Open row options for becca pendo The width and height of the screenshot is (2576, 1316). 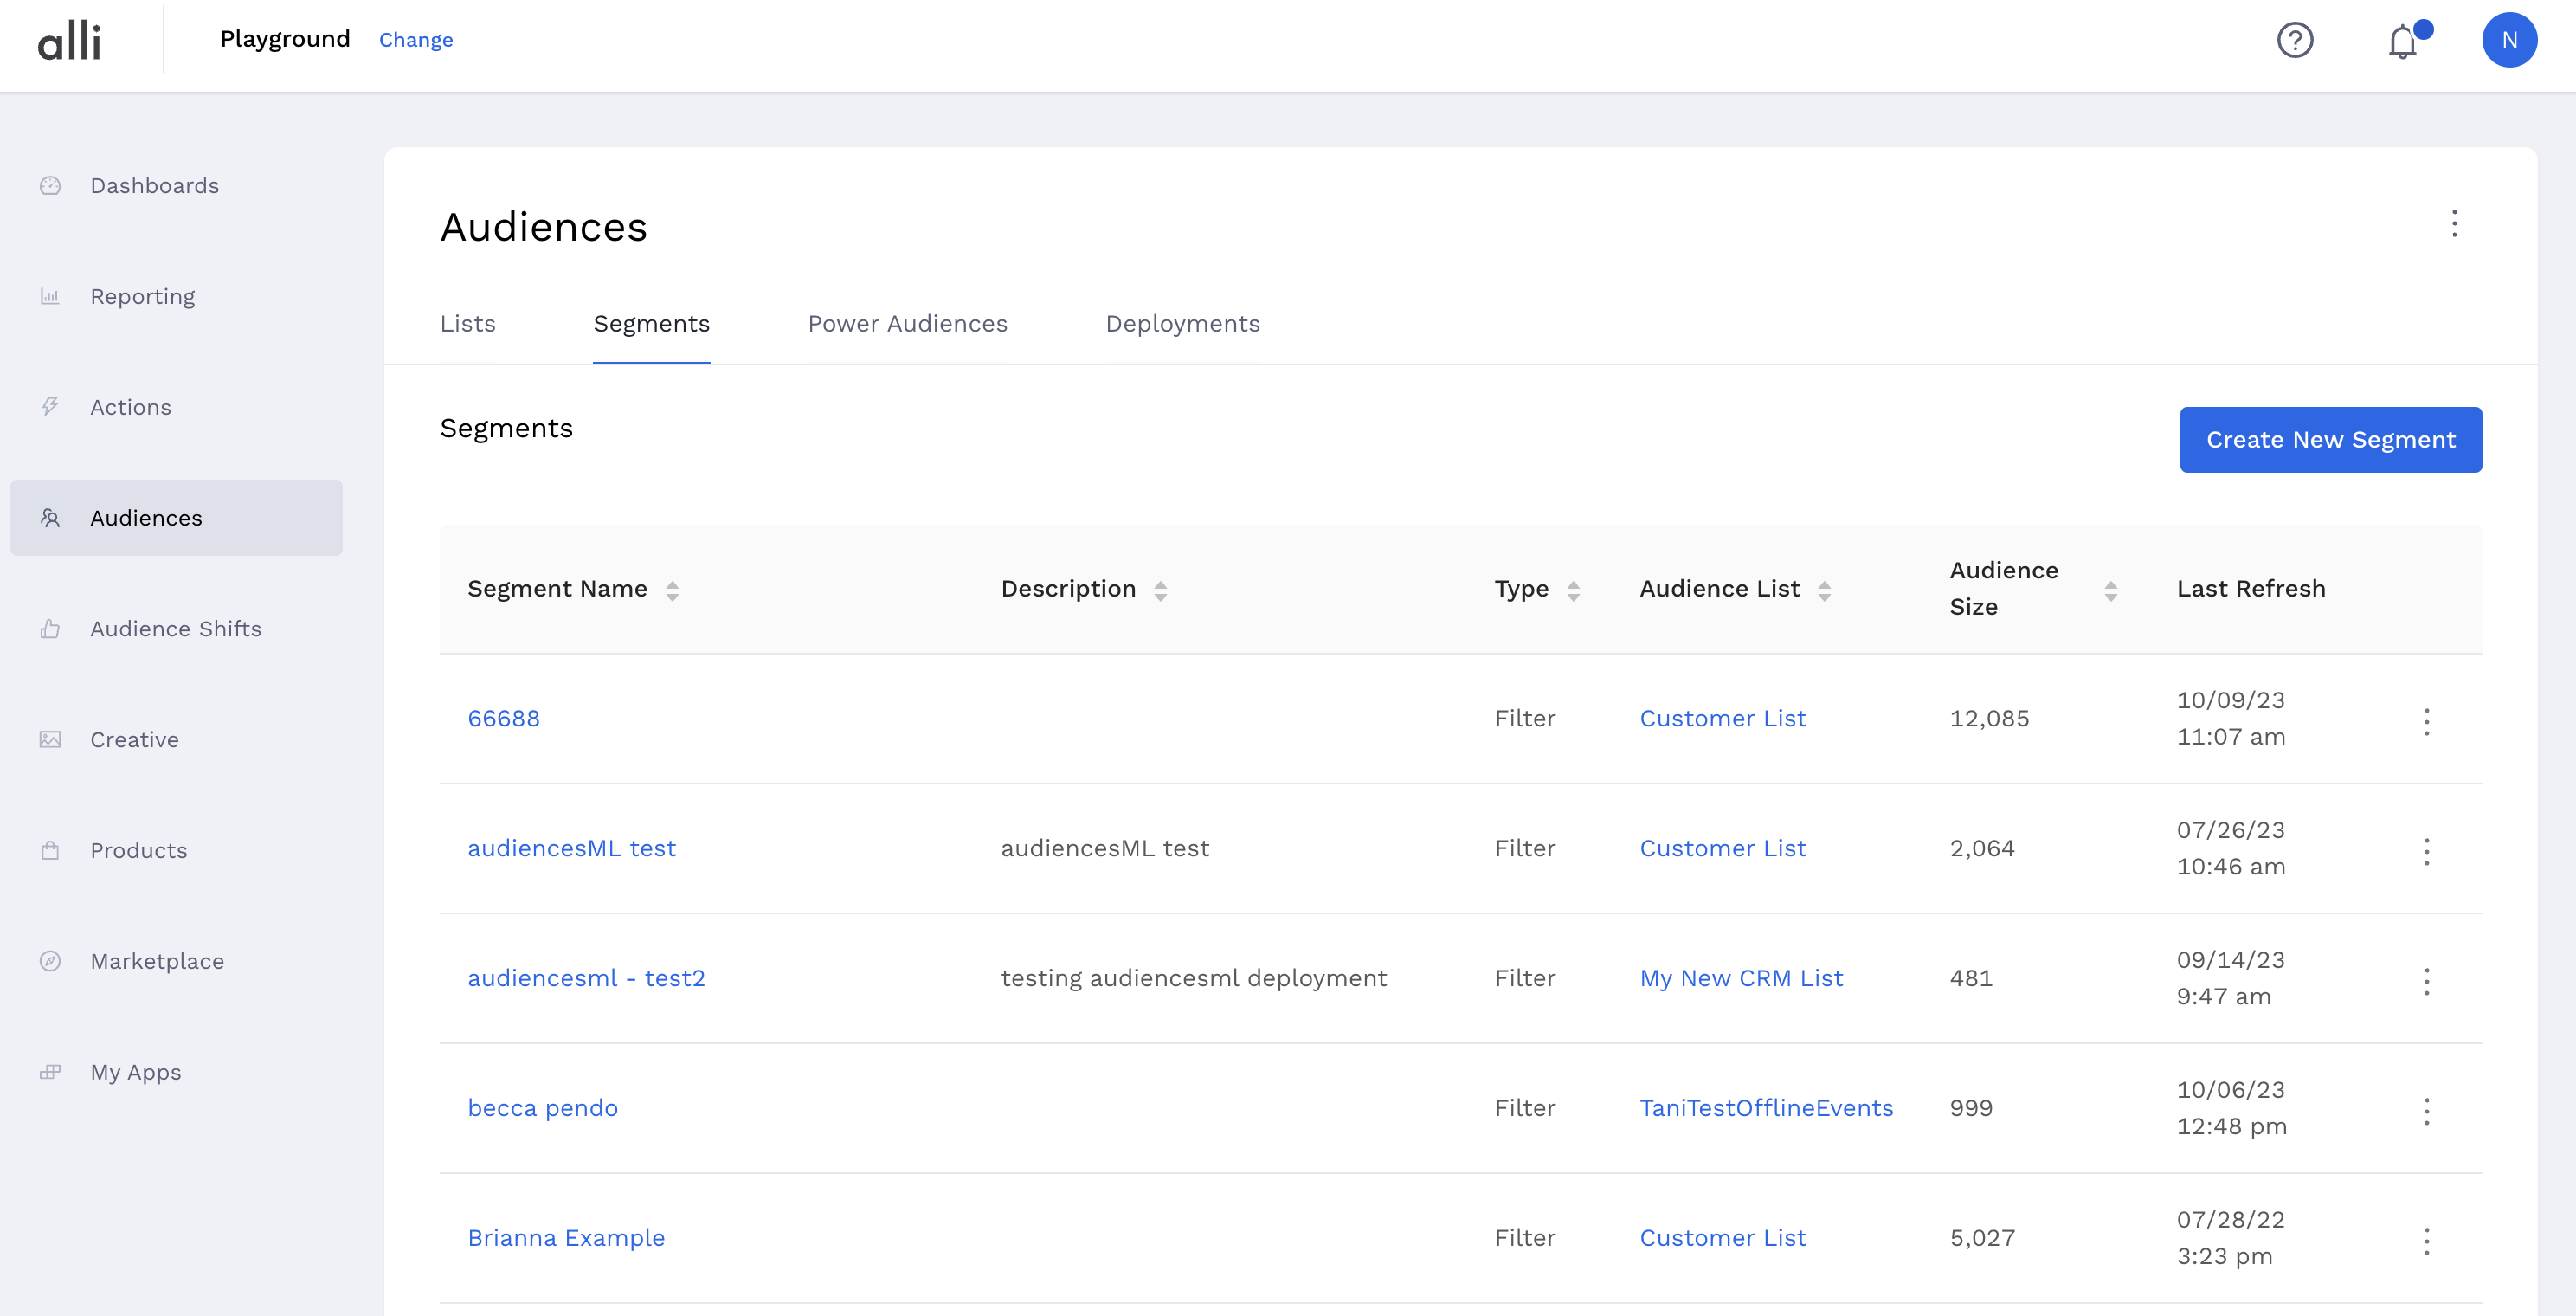pos(2426,1111)
